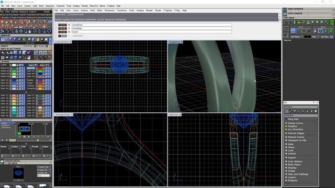335x188 pixels.
Task: Select the first wireframe display mode icon
Action: [x=3, y=40]
